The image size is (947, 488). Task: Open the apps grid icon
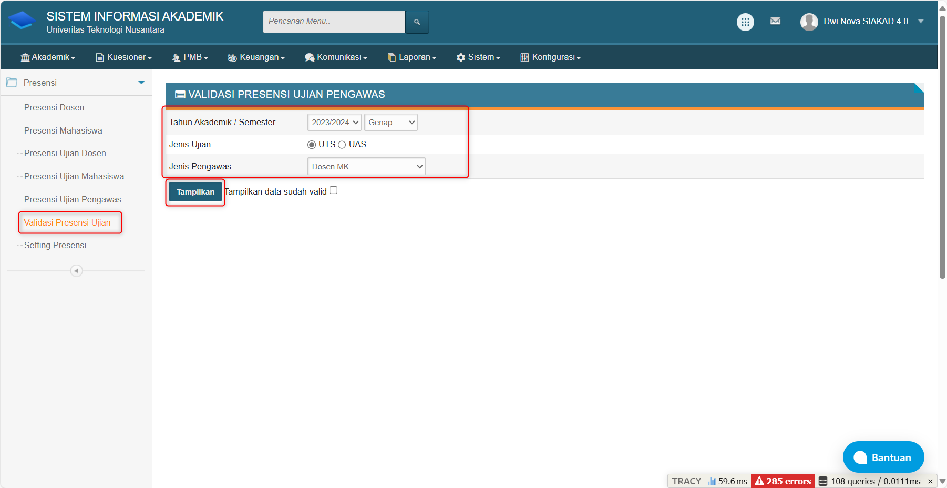[x=745, y=22]
